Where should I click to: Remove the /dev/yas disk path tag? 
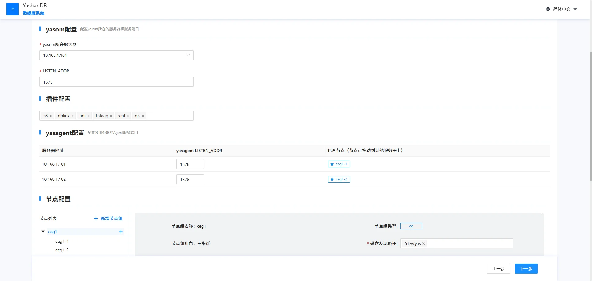point(424,244)
